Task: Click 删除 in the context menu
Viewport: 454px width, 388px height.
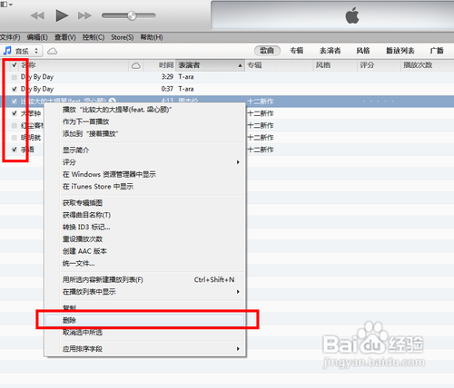Action: [x=144, y=320]
